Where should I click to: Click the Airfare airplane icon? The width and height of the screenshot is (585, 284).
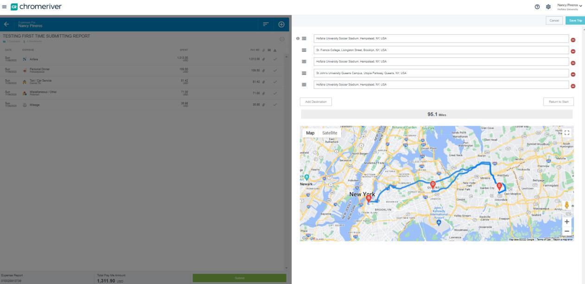[25, 59]
